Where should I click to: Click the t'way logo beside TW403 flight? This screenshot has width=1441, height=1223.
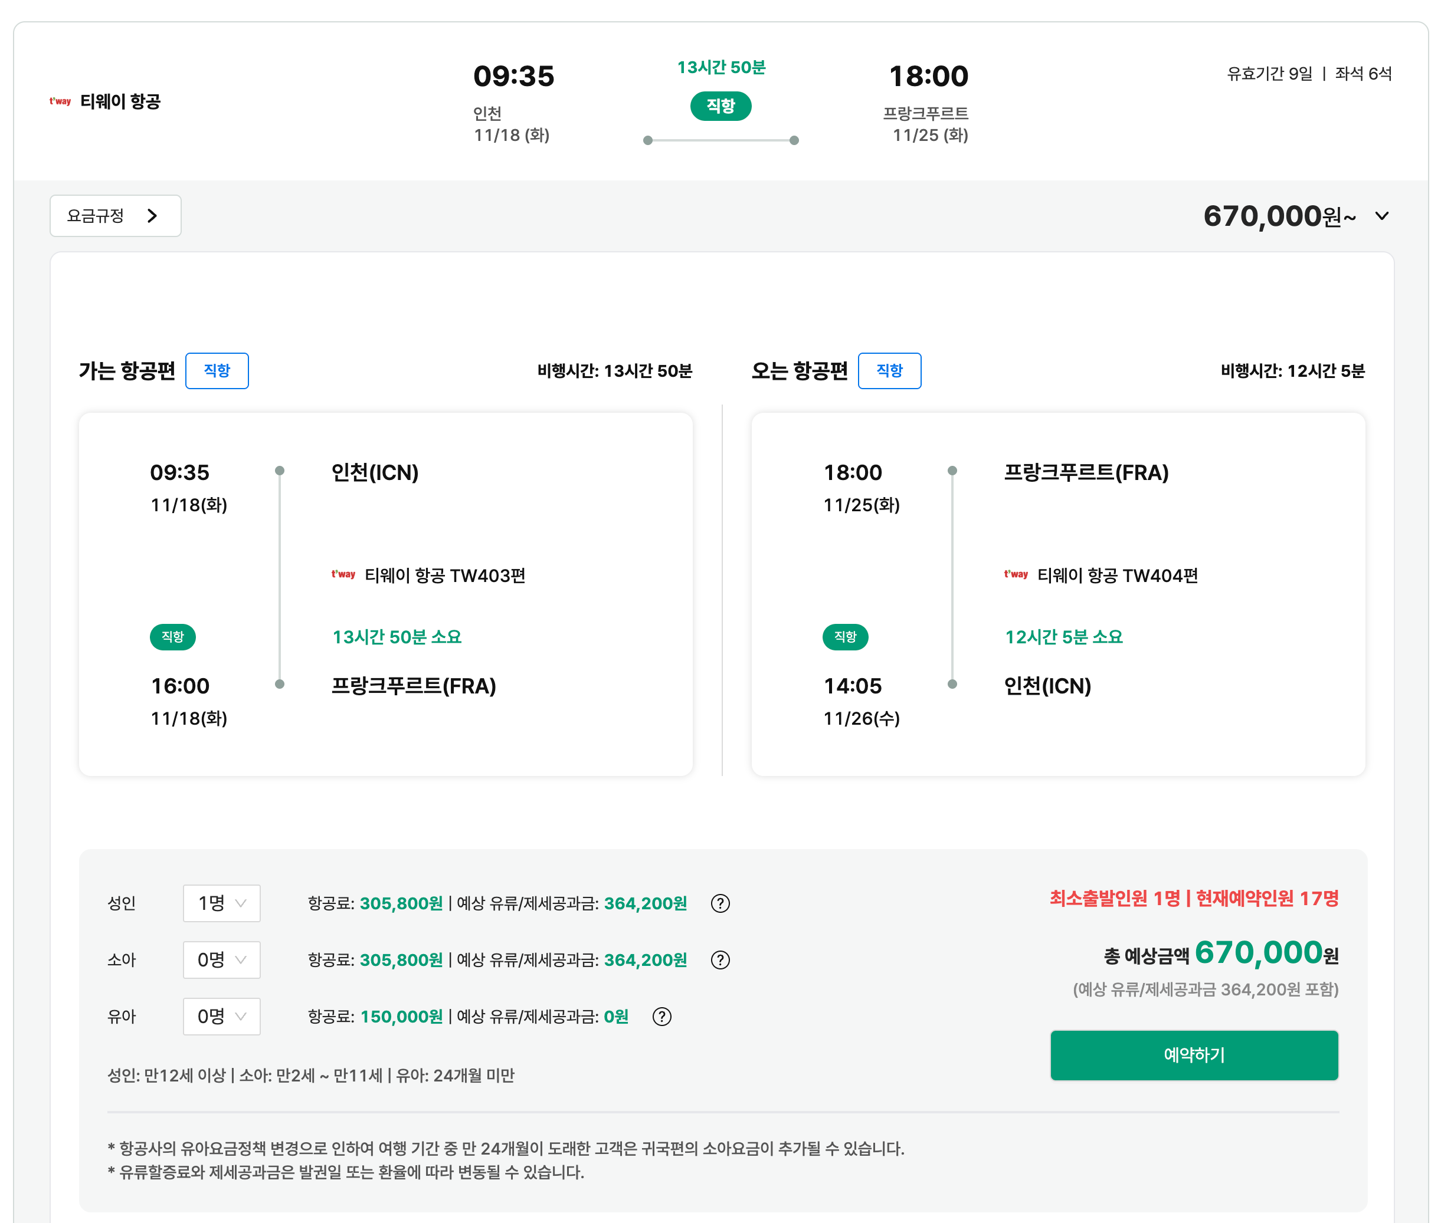pyautogui.click(x=343, y=574)
